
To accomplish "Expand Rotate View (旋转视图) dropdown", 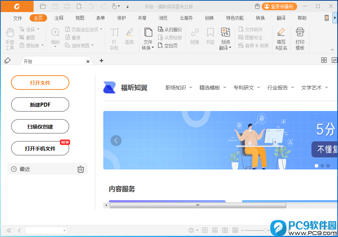I will click(92, 45).
